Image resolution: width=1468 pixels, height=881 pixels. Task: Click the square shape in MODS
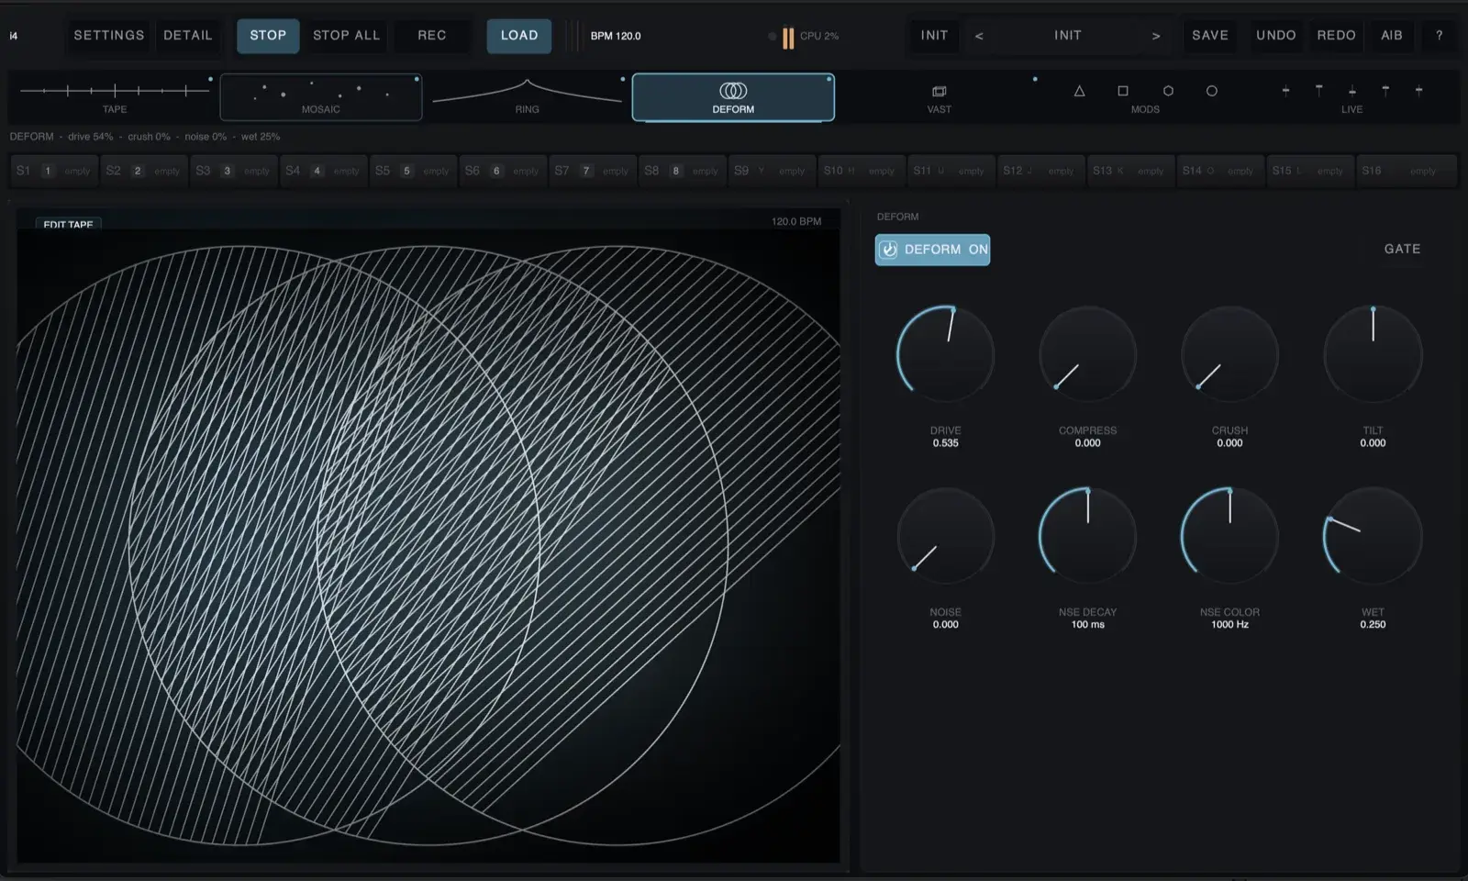coord(1123,91)
